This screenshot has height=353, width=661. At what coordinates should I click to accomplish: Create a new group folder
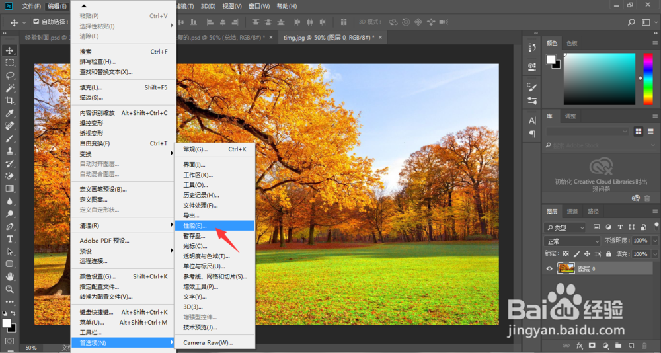618,346
